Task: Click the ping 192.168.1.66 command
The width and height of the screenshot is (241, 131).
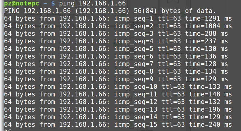Action: point(92,3)
